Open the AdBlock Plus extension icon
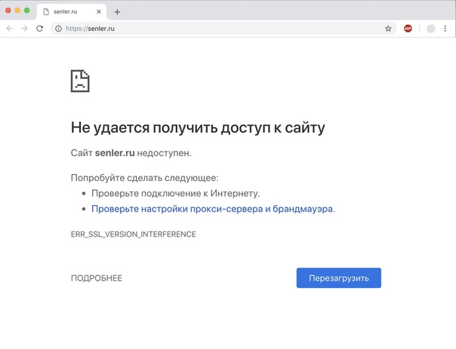456x349 pixels. pyautogui.click(x=408, y=29)
